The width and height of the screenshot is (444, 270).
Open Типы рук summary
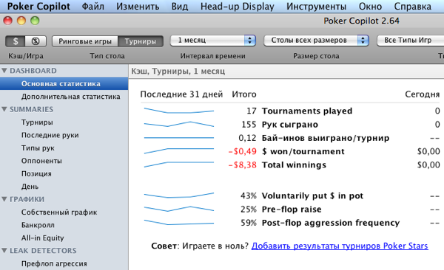(38, 148)
